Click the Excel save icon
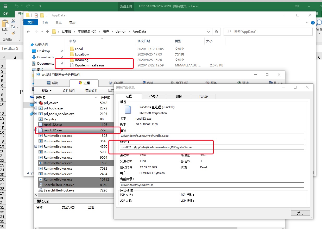322x229 pixels. click(x=5, y=6)
